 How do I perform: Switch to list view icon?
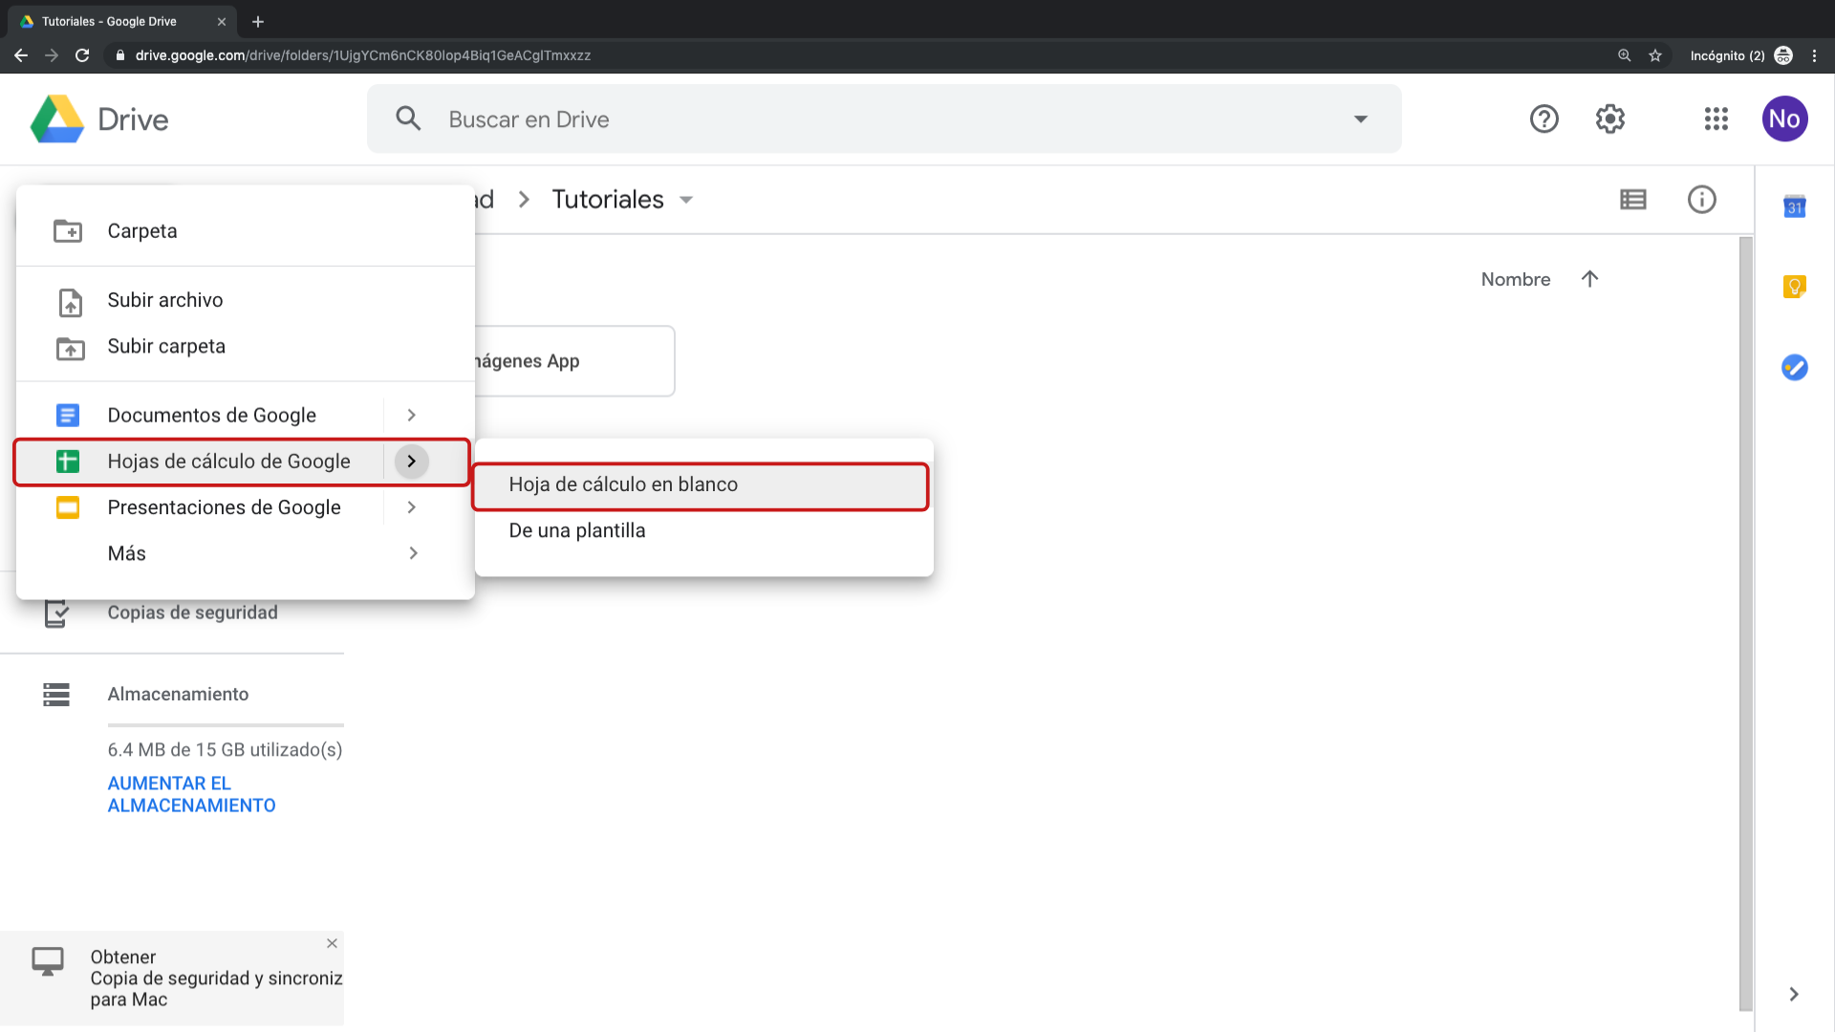point(1633,199)
